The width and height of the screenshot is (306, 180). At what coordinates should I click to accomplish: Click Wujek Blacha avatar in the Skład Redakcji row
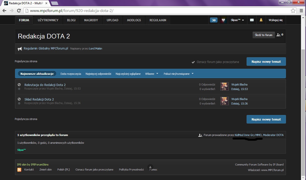pyautogui.click(x=225, y=101)
